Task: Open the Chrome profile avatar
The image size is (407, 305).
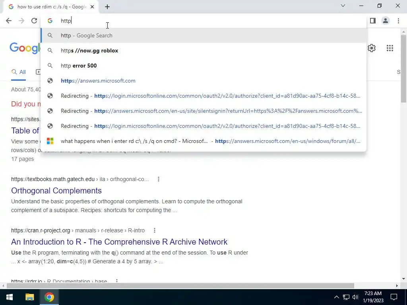Action: pos(386,21)
